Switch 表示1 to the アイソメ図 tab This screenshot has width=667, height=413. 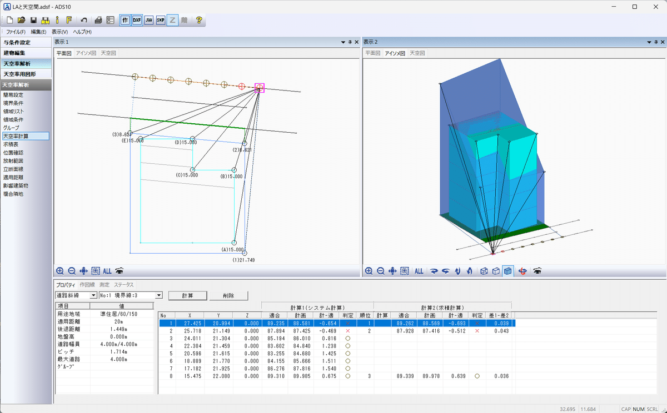(86, 53)
